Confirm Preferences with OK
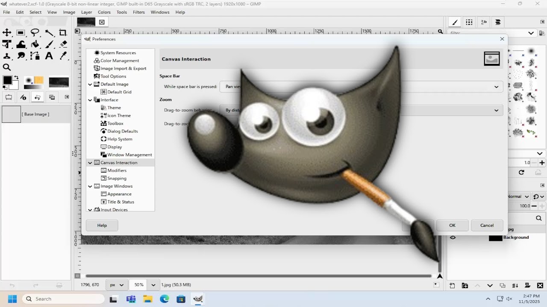Viewport: 547px width, 307px height. (x=452, y=225)
